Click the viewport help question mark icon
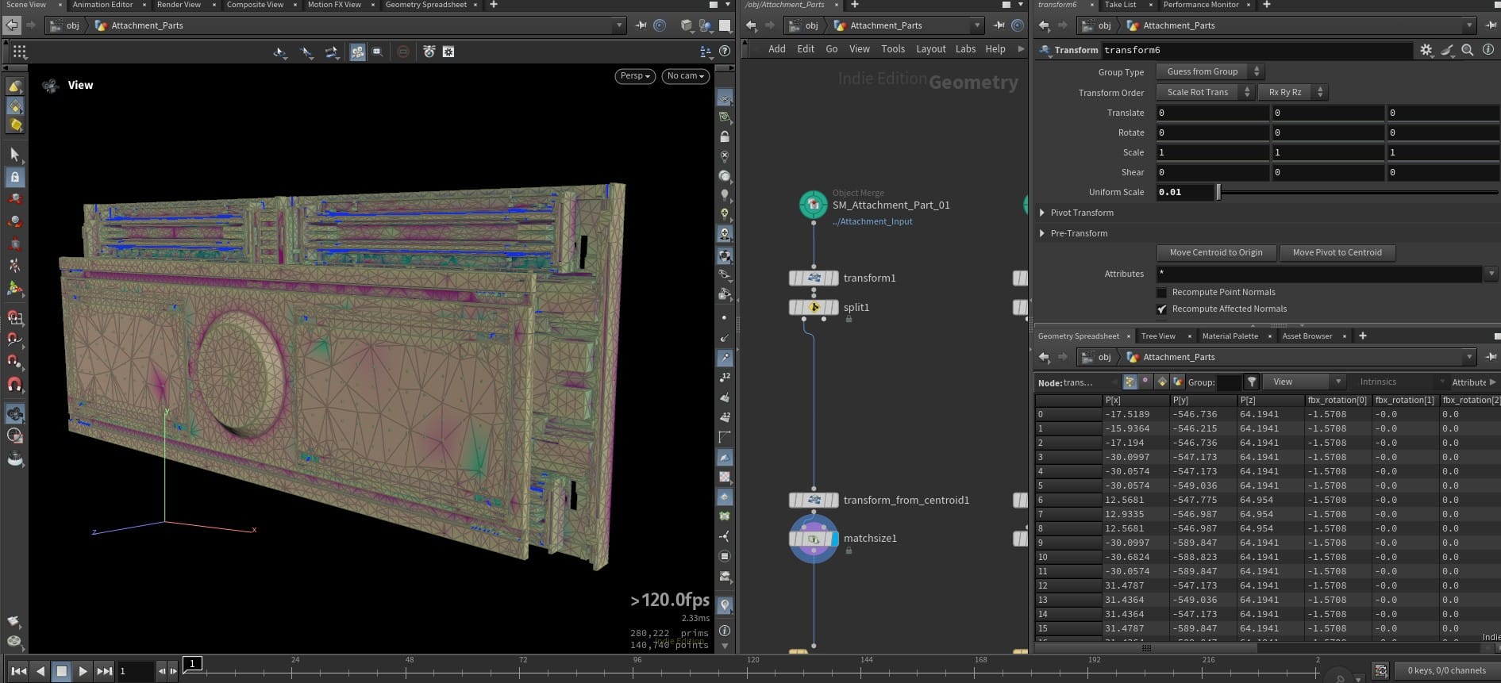This screenshot has height=683, width=1501. (x=724, y=52)
